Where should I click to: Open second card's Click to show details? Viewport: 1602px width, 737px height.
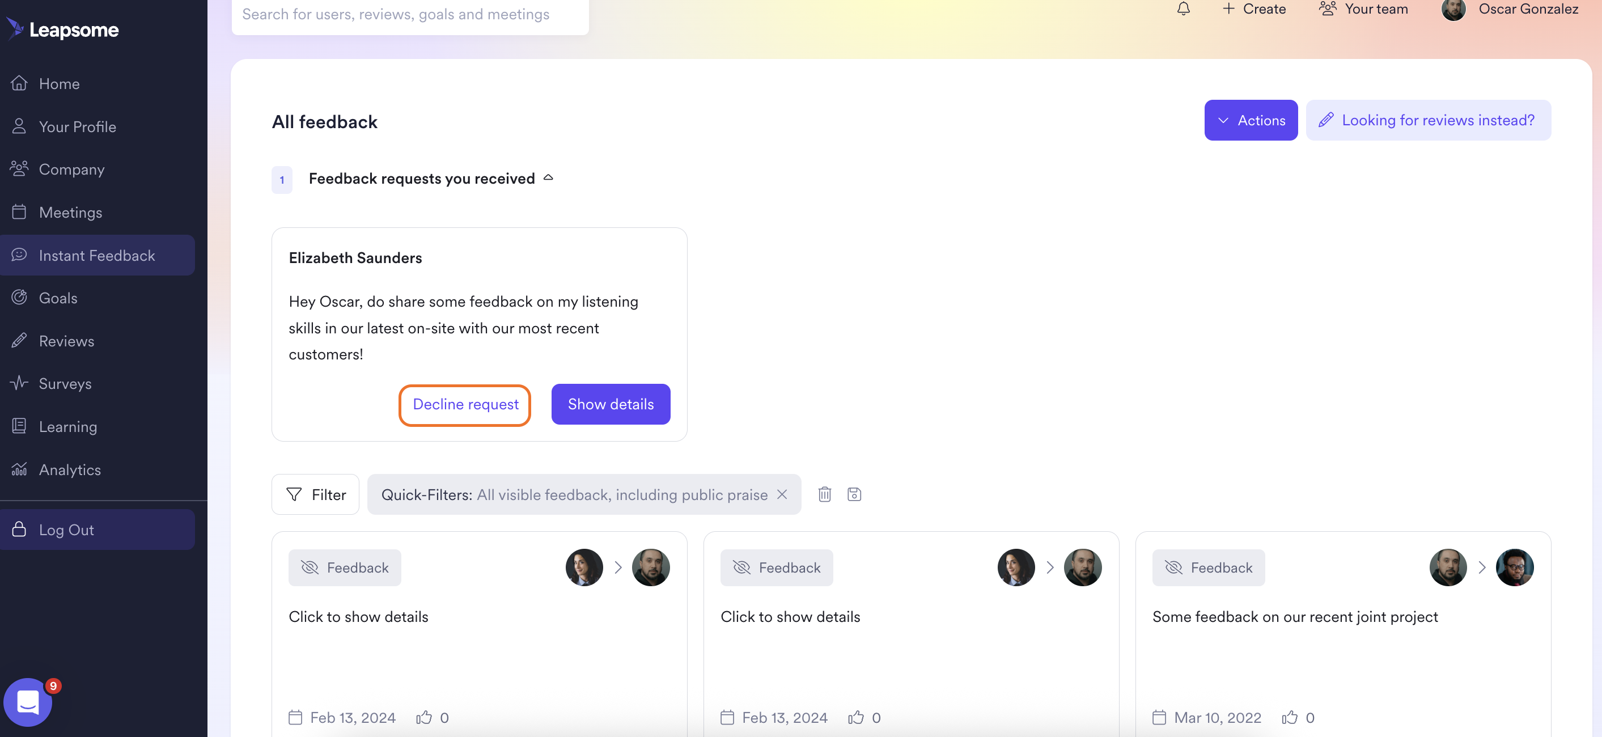point(790,616)
